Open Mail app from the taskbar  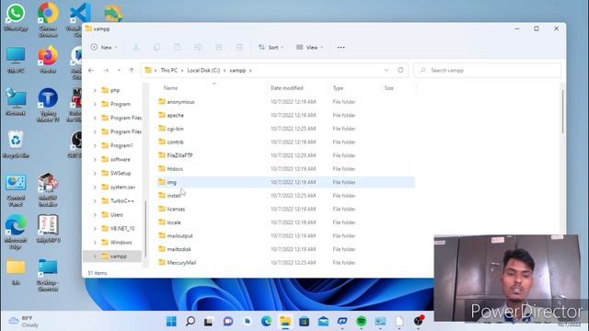point(323,321)
